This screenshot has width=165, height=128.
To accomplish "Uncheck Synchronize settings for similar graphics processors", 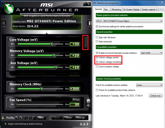I will [97, 26].
